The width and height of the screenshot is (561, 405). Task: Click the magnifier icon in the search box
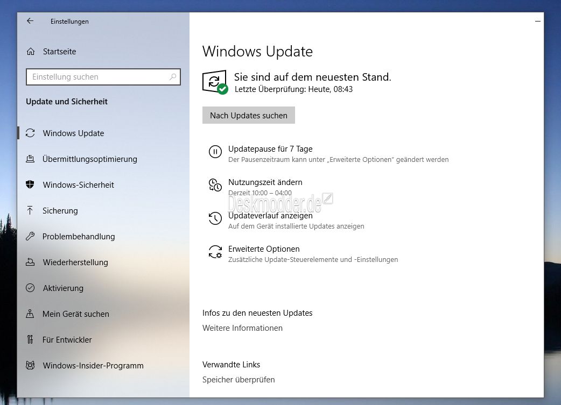tap(173, 77)
